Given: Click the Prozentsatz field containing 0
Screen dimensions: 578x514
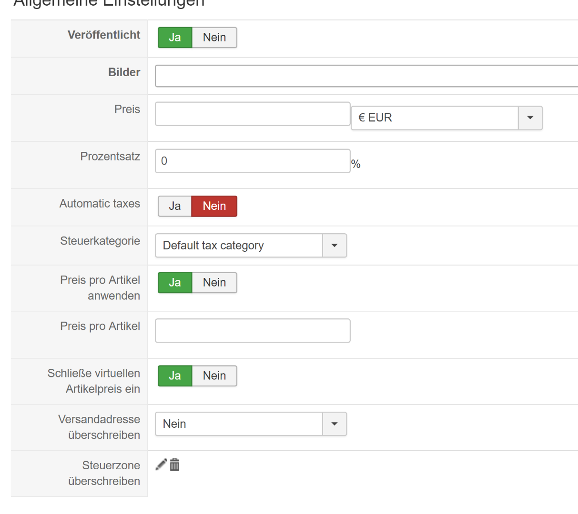Looking at the screenshot, I should pos(253,161).
